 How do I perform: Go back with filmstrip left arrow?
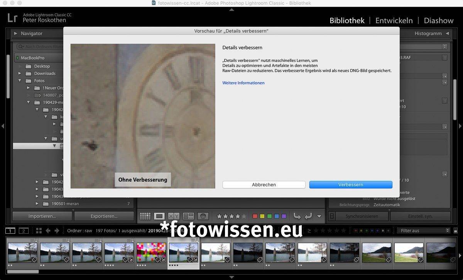click(x=48, y=231)
